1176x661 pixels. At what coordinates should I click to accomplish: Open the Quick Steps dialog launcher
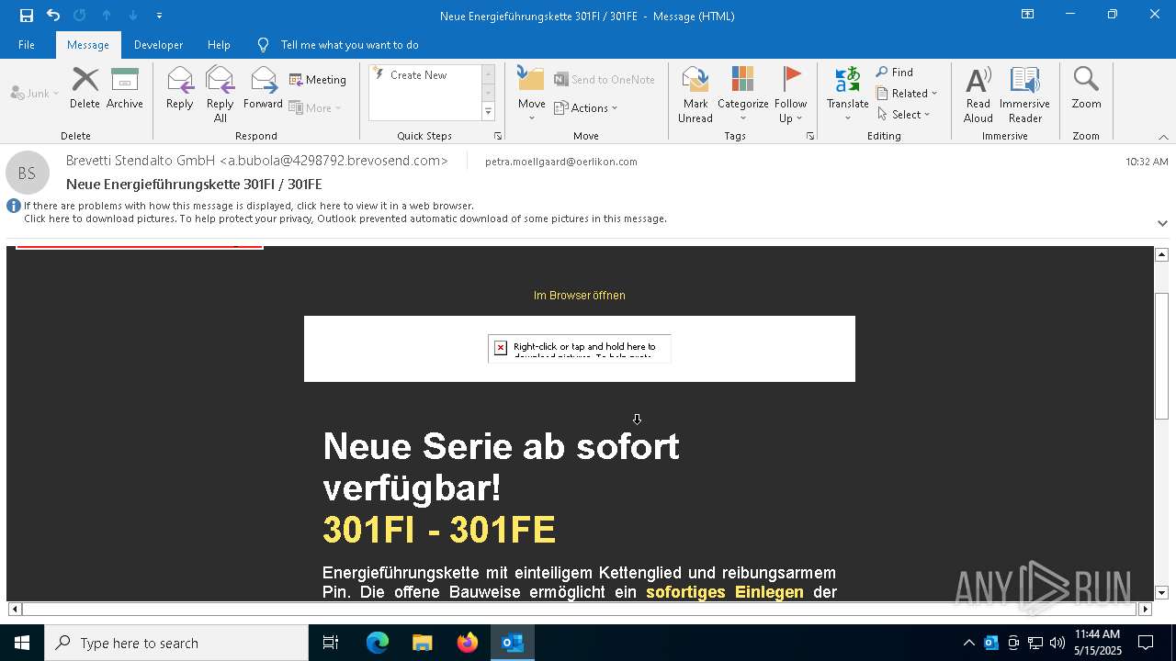pos(498,136)
